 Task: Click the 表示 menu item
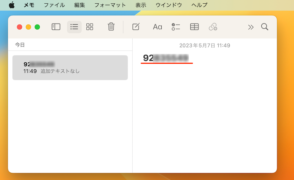pos(140,5)
